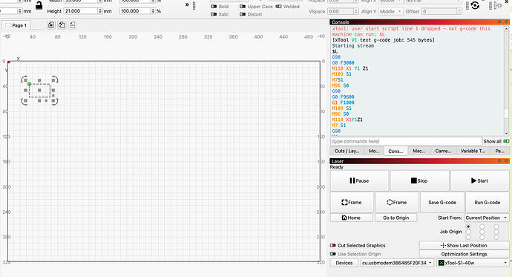
Task: Float the Laser panel with its undock icon
Action: [x=499, y=161]
